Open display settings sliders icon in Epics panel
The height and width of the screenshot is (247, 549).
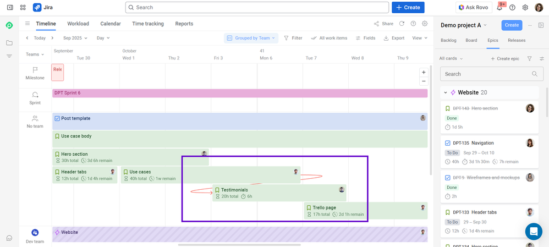pos(542,58)
